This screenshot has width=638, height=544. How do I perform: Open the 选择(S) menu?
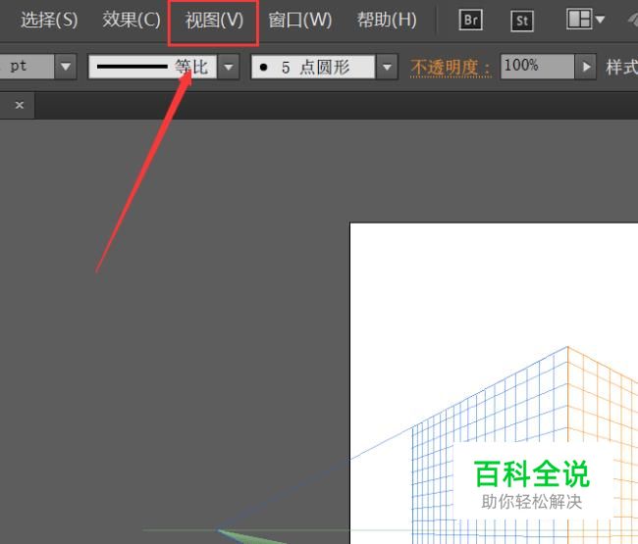click(x=49, y=20)
